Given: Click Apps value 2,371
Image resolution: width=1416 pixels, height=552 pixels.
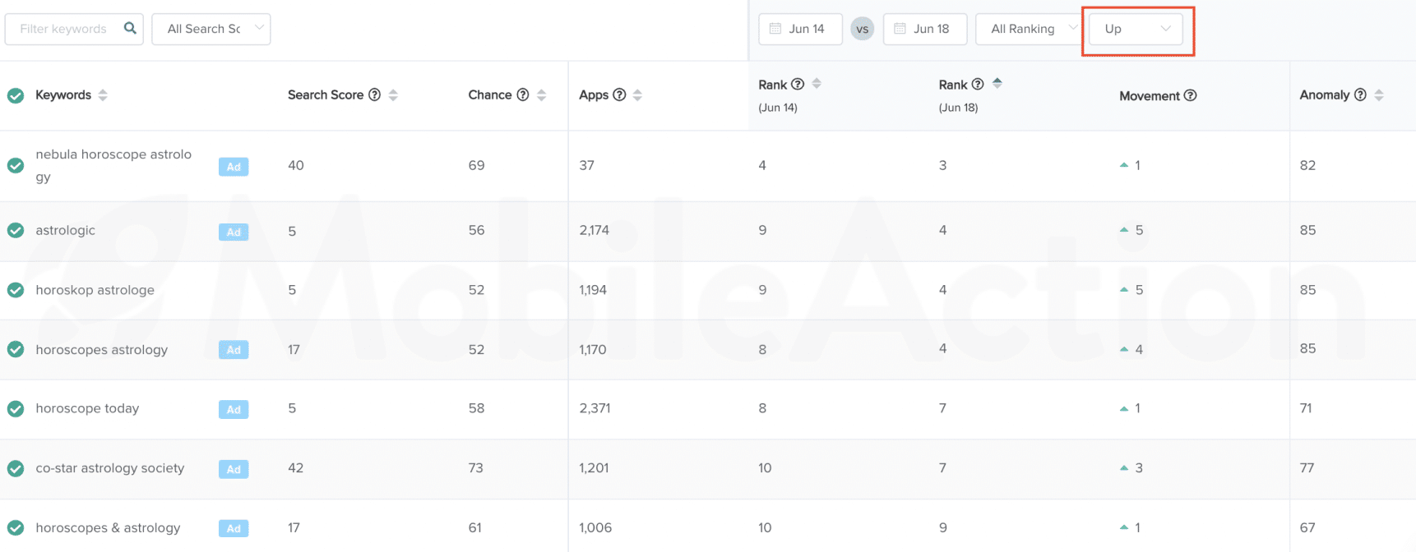Looking at the screenshot, I should pyautogui.click(x=595, y=408).
